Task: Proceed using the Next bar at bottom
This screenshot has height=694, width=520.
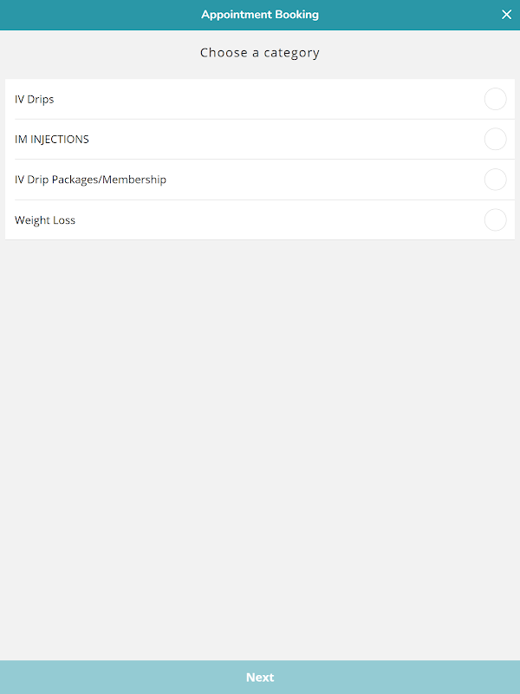Action: tap(260, 678)
